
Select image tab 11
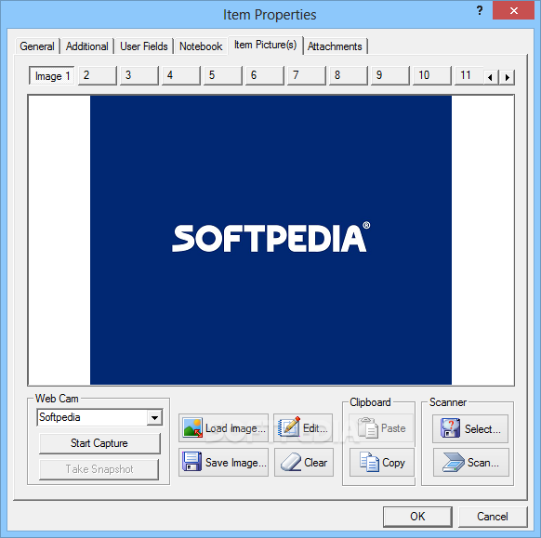(x=468, y=75)
